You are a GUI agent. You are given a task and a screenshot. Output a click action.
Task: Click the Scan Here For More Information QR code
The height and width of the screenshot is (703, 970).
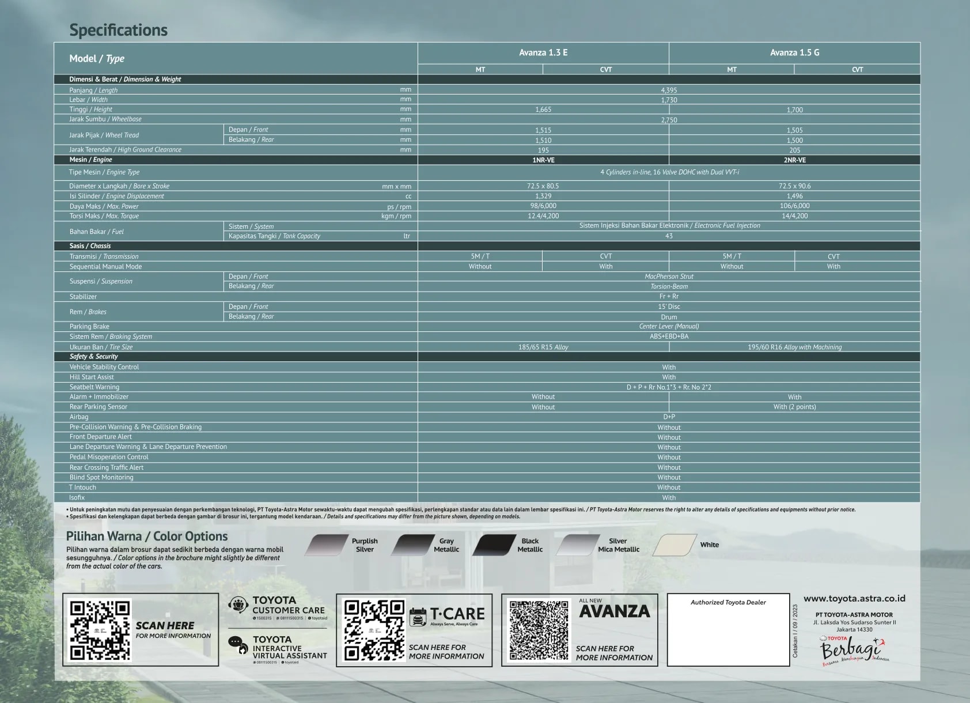[x=100, y=630]
